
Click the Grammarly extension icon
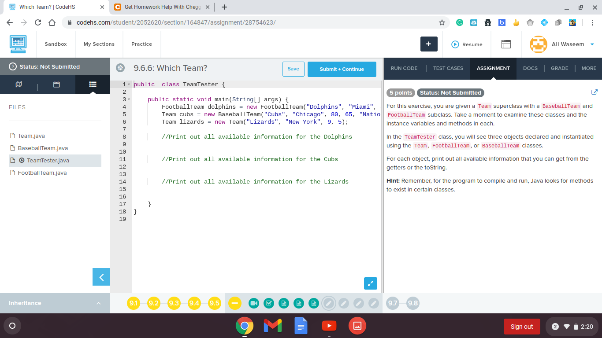(x=460, y=22)
